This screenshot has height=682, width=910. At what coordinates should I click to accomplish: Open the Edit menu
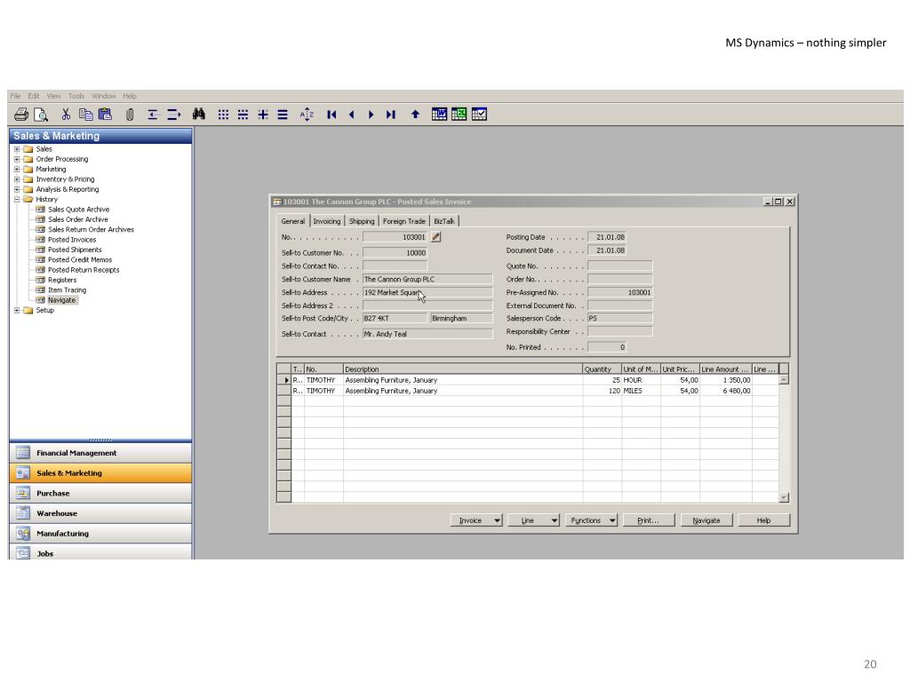(34, 96)
